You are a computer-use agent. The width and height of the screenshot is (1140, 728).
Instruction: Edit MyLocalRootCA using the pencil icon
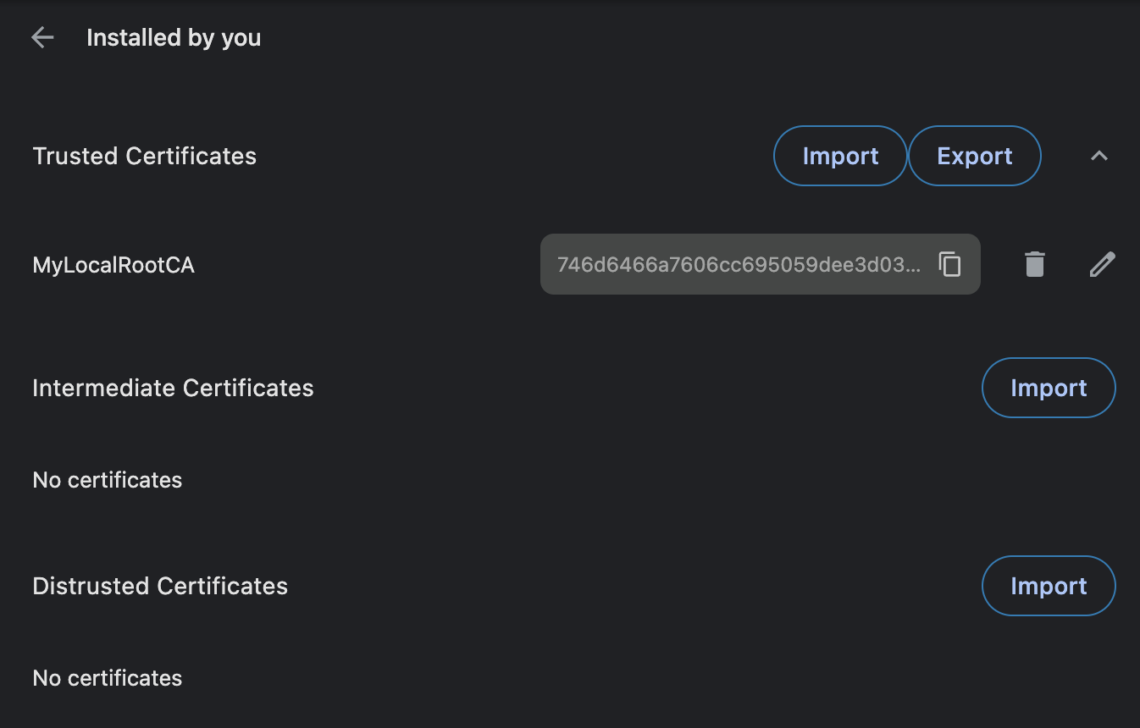[1102, 264]
